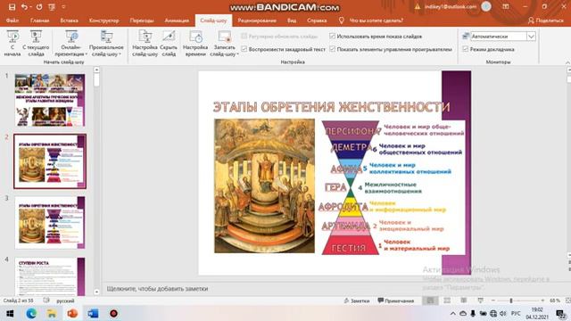Click the zoom out minus button
This screenshot has width=571, height=321.
coord(493,300)
